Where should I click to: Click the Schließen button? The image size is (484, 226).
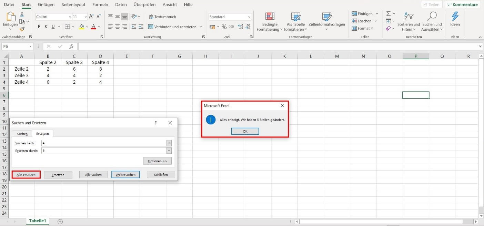tap(161, 175)
